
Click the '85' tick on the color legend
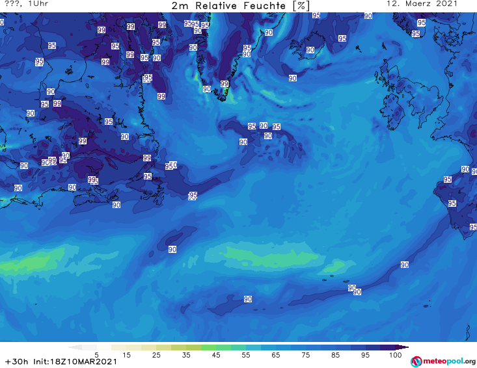(x=336, y=355)
